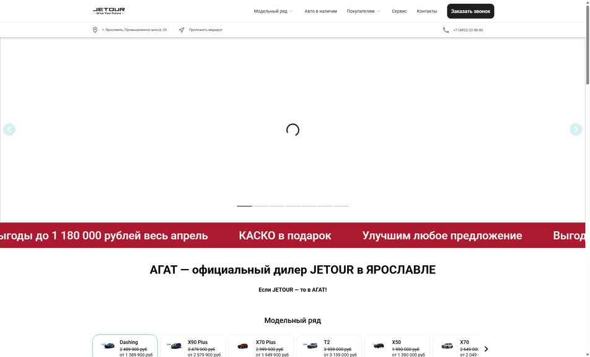The width and height of the screenshot is (590, 357).
Task: Go to the next banner slide
Action: click(576, 130)
